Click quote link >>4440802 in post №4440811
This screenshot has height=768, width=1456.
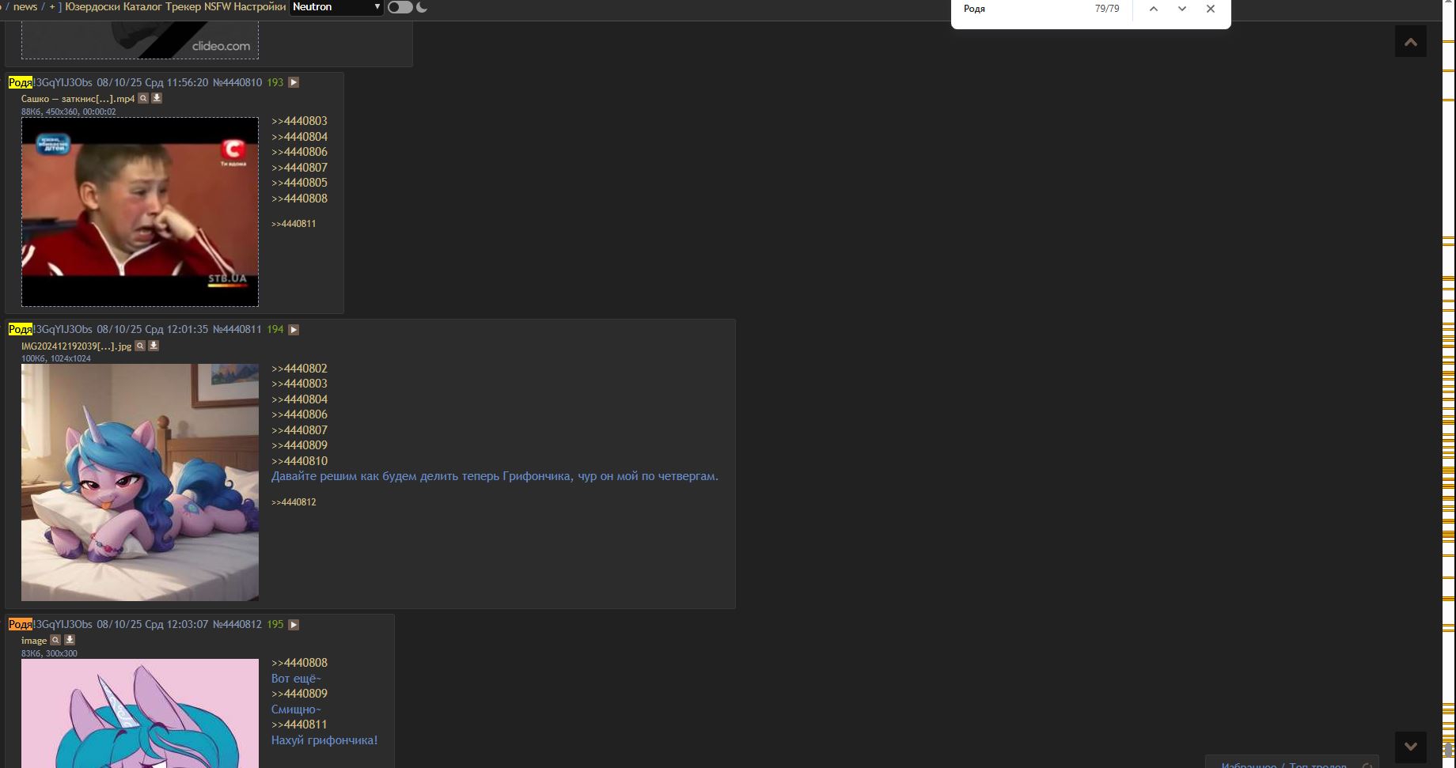click(299, 369)
